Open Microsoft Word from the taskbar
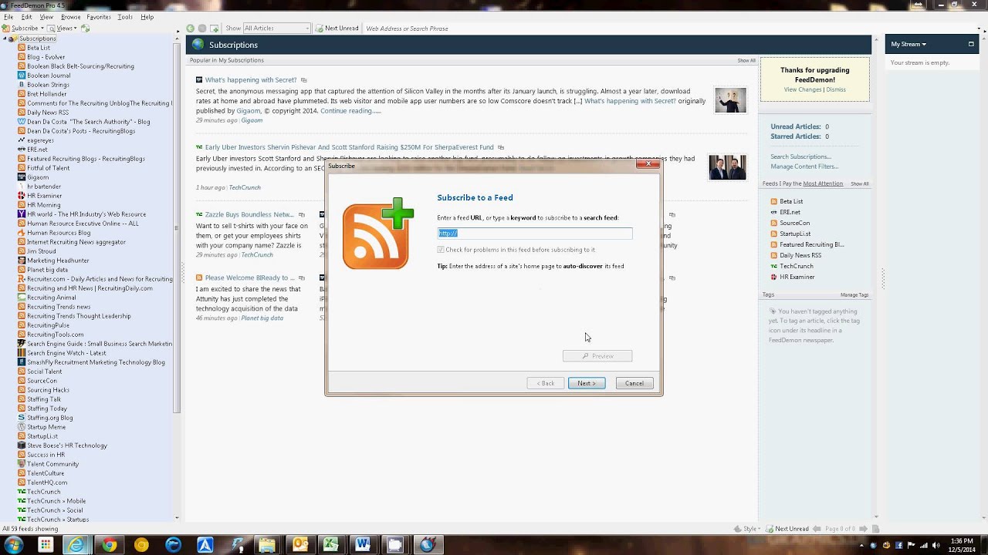 click(x=363, y=545)
